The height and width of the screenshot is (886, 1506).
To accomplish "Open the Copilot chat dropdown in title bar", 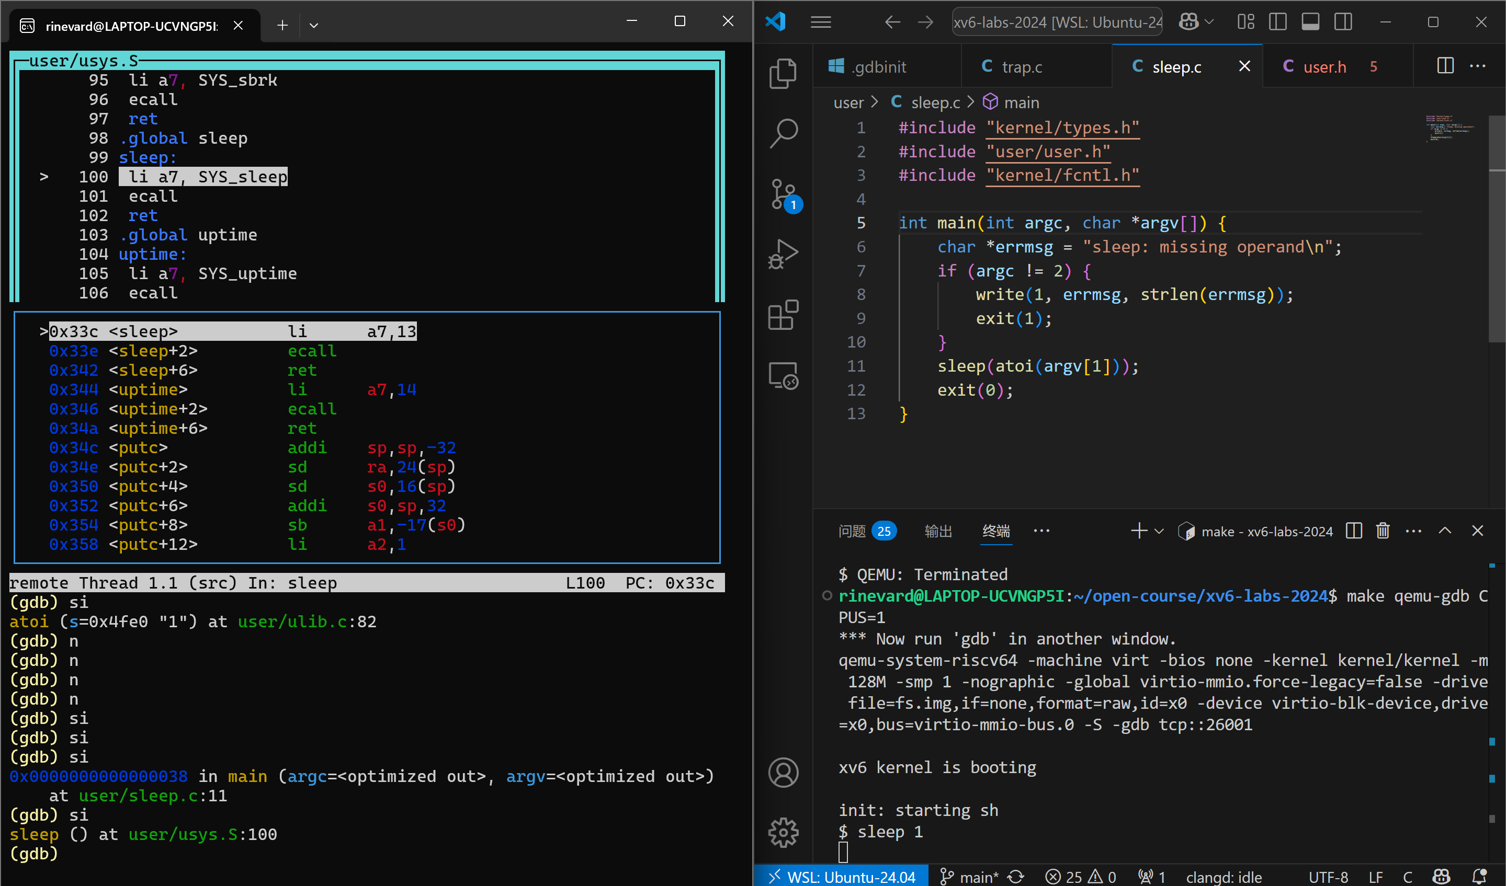I will coord(1209,22).
